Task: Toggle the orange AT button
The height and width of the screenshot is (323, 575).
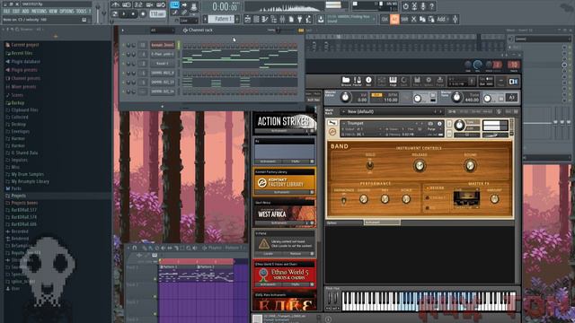Action: point(394,19)
